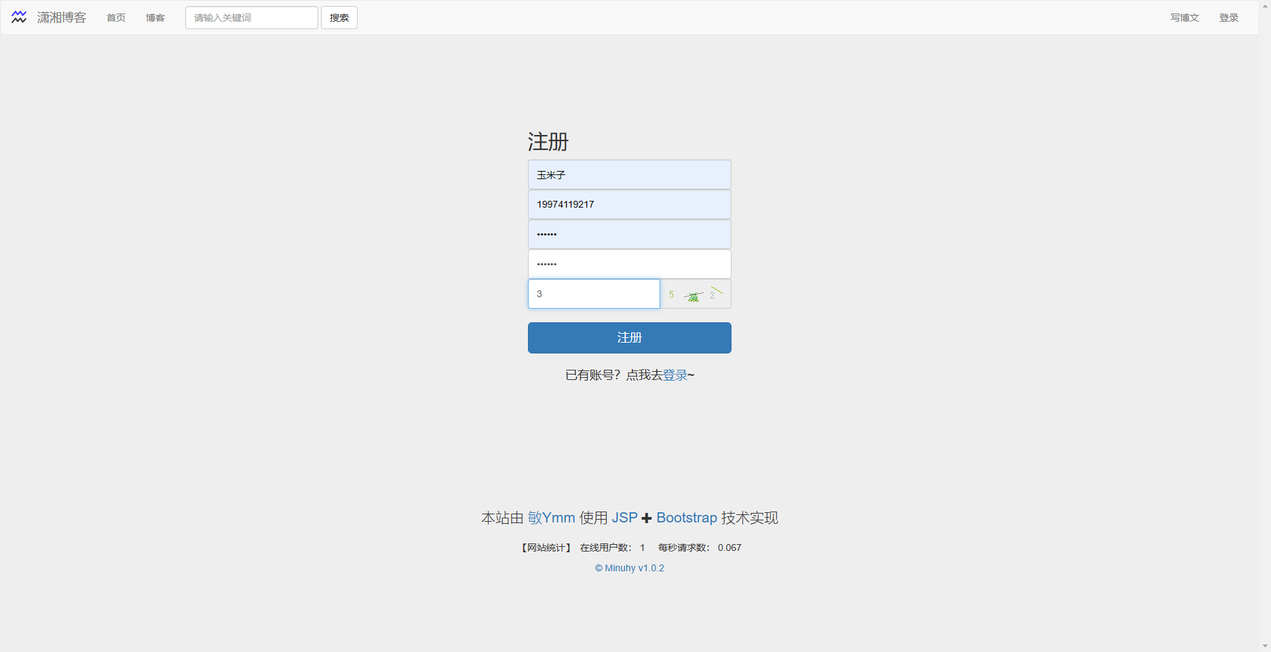Focus the confirm password field
The width and height of the screenshot is (1271, 652).
click(630, 264)
